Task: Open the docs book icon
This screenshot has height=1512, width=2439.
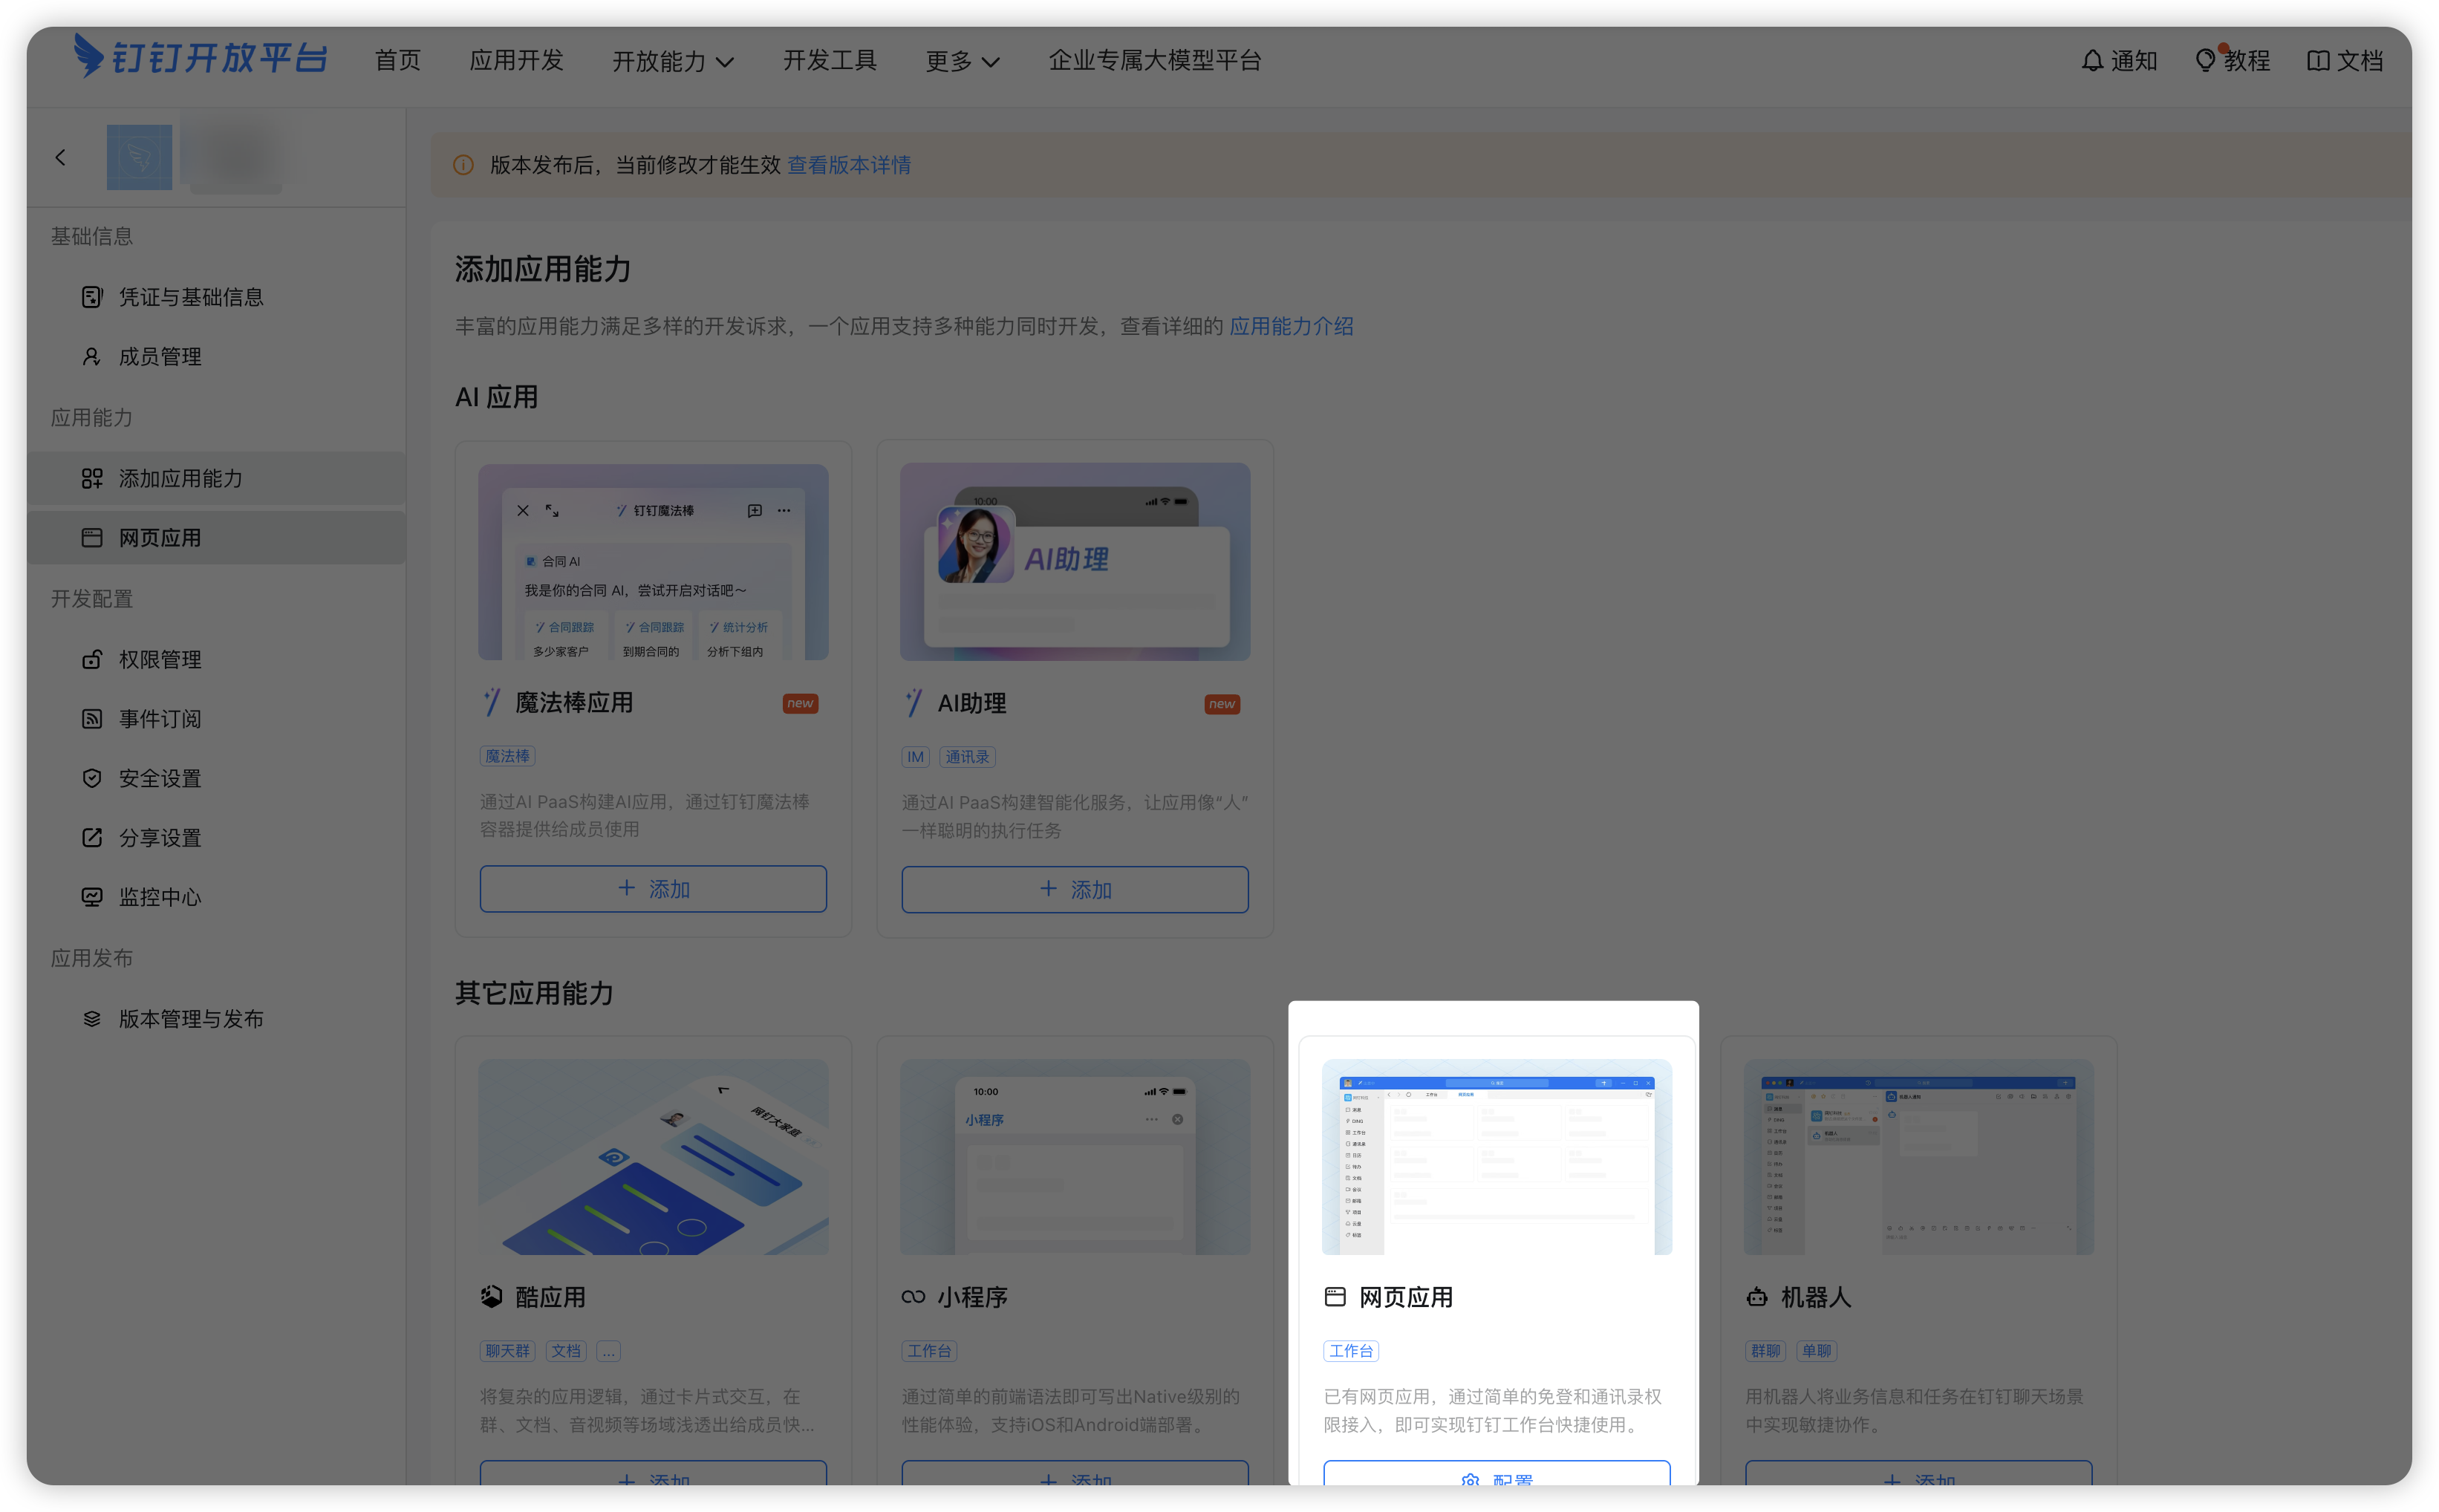Action: pyautogui.click(x=2318, y=61)
